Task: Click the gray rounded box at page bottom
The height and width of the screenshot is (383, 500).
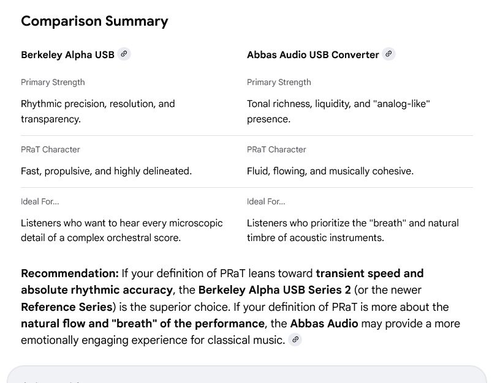Action: pyautogui.click(x=246, y=374)
